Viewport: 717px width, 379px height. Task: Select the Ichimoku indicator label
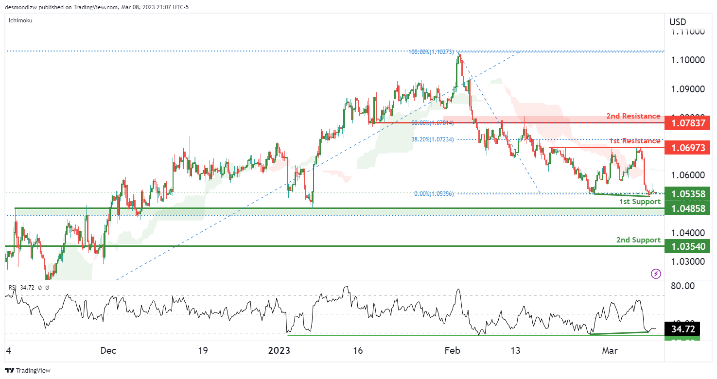click(x=21, y=21)
